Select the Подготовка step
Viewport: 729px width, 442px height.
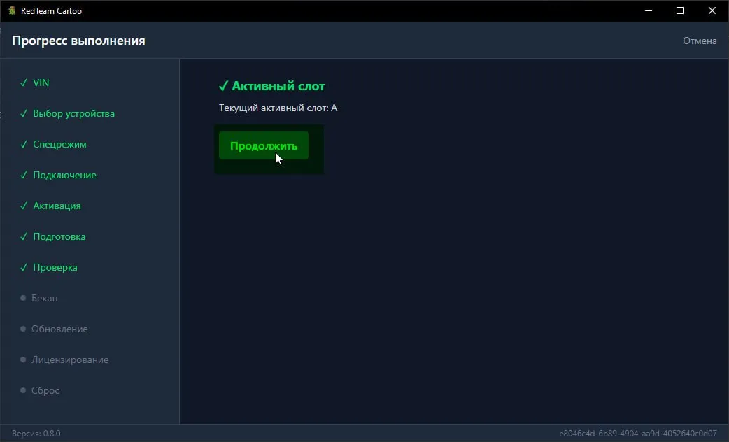59,236
